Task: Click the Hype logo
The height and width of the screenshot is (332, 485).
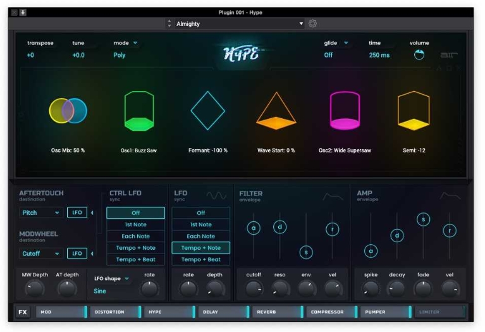Action: coord(242,54)
